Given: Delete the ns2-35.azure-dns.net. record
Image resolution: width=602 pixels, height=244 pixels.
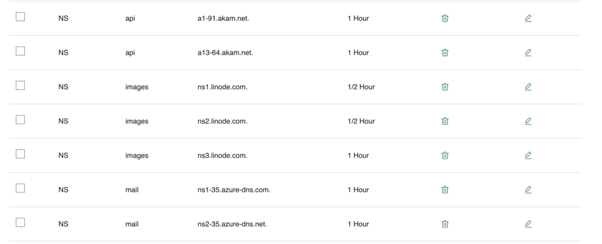Looking at the screenshot, I should pos(444,223).
